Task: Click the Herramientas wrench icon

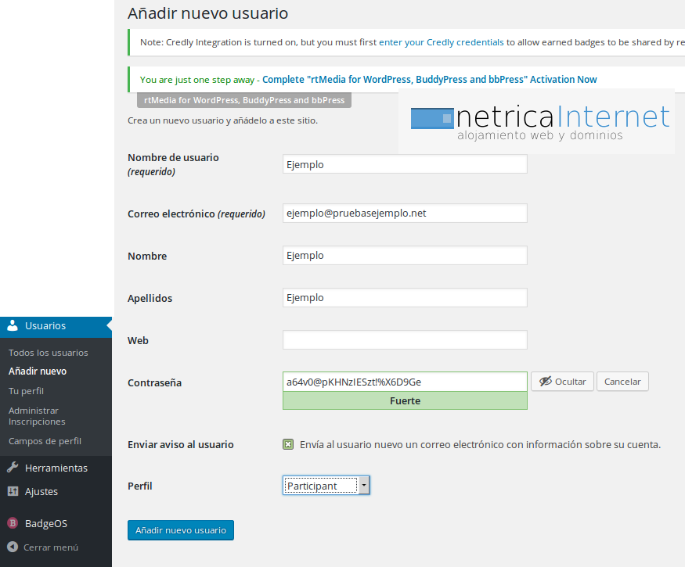Action: pyautogui.click(x=13, y=468)
